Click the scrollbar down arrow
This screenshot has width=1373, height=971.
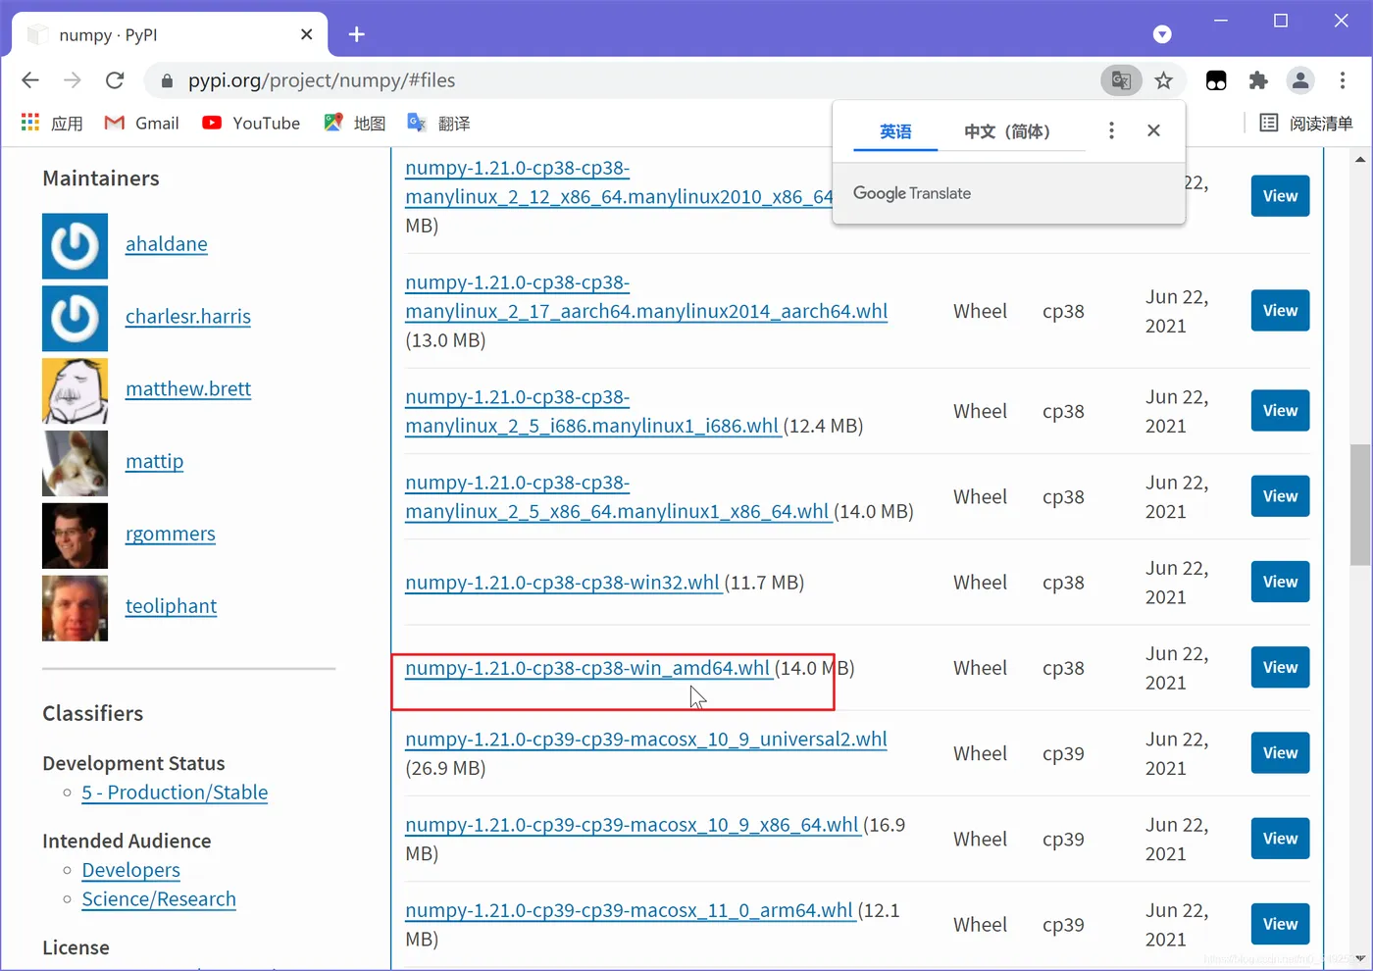tap(1359, 958)
